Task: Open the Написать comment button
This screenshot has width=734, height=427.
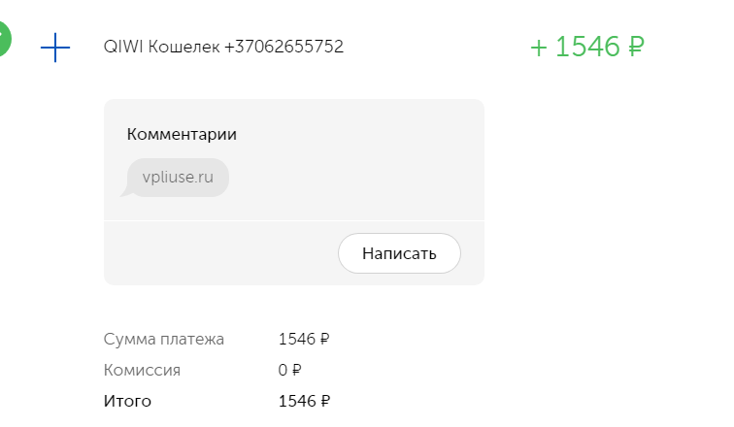Action: click(x=399, y=253)
